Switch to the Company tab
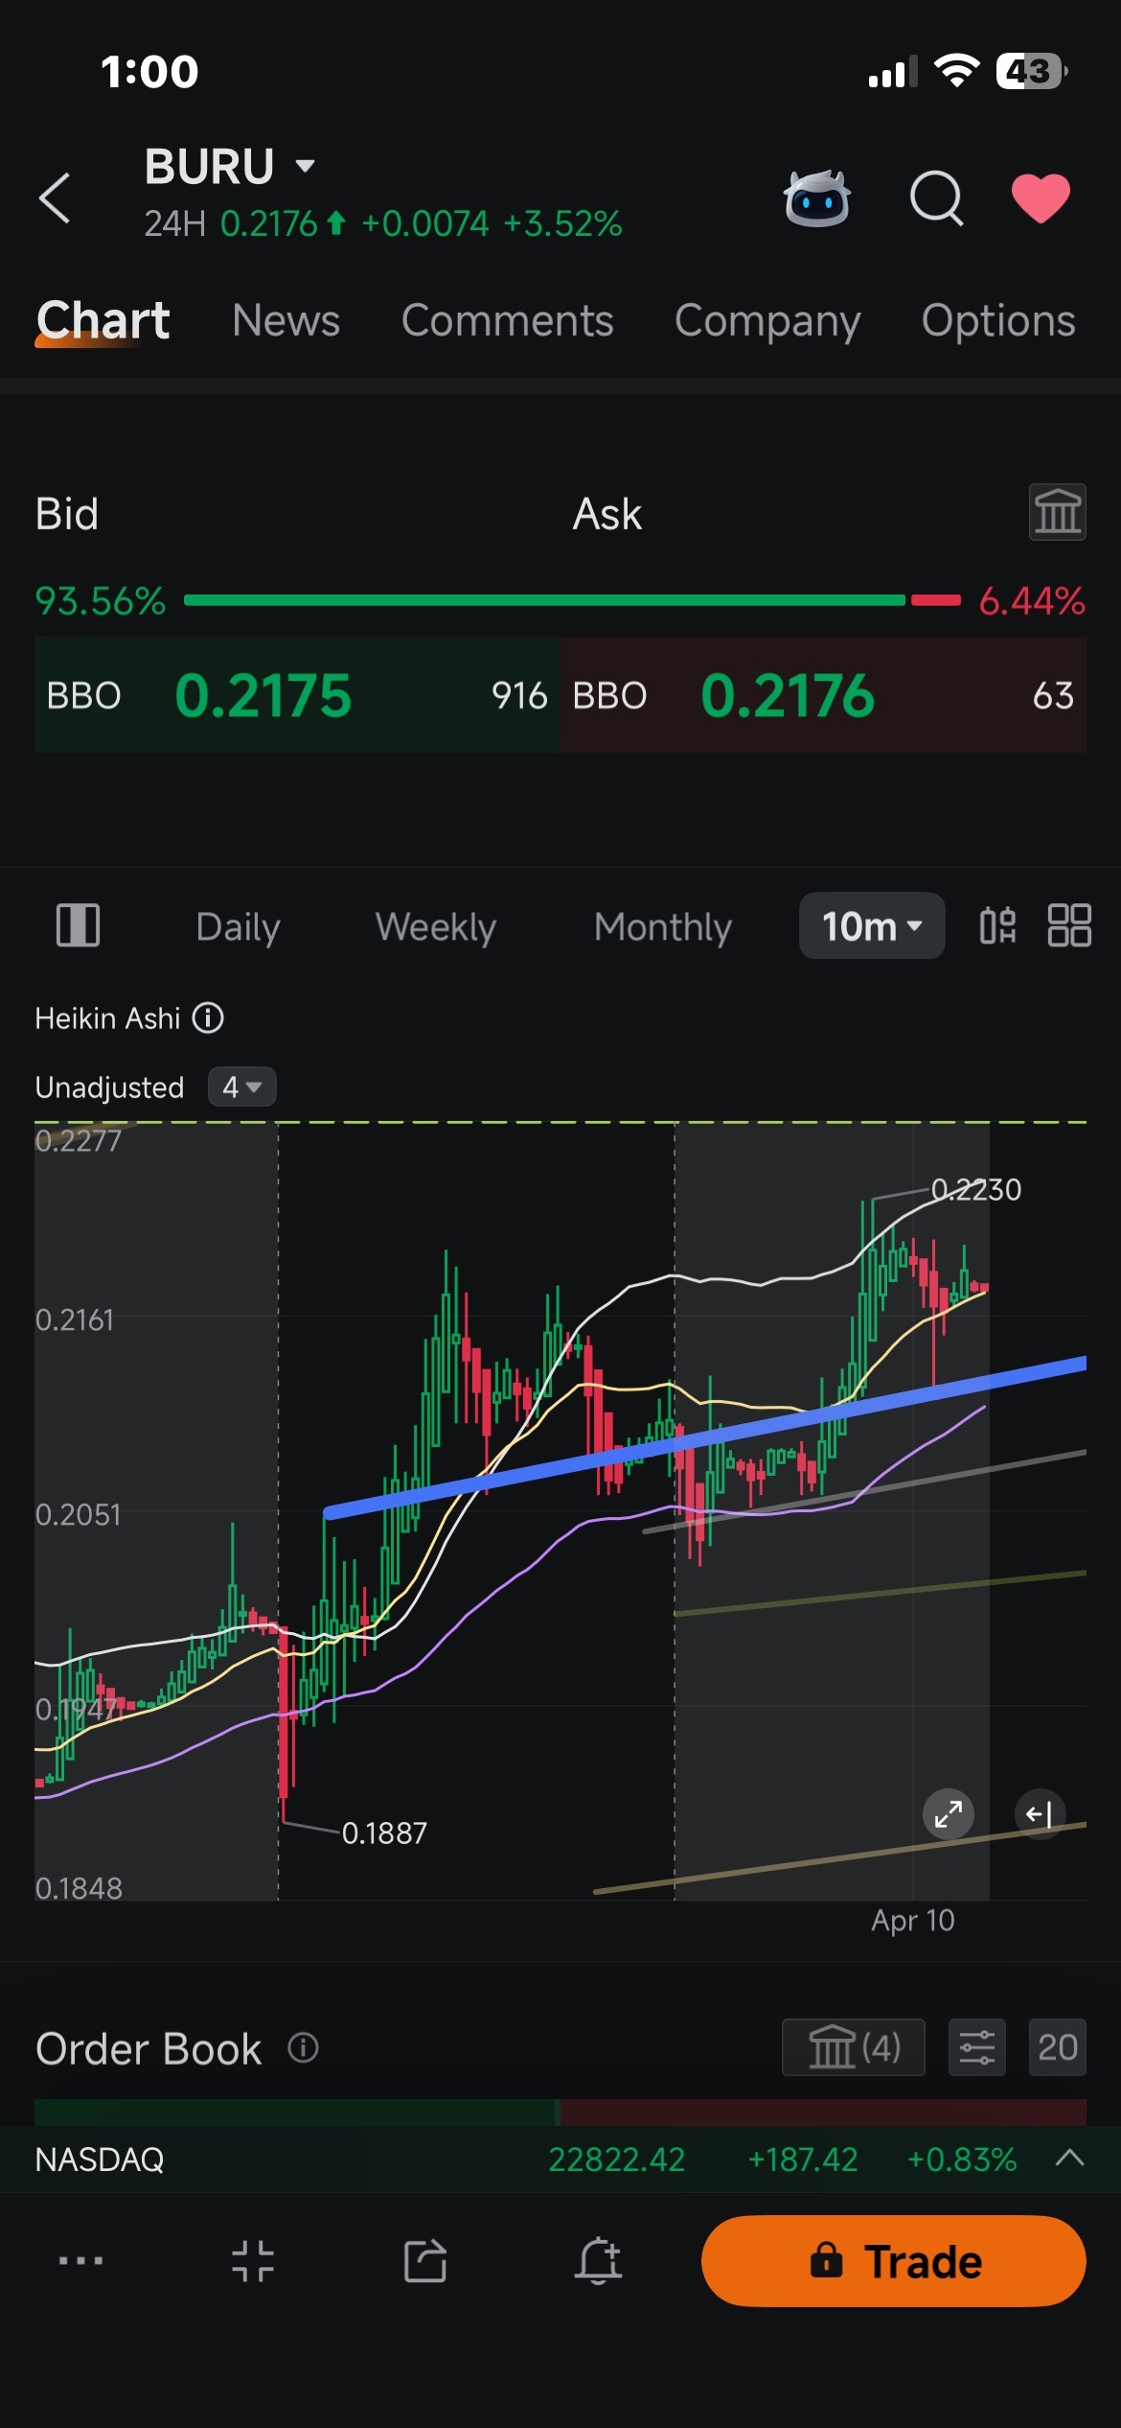This screenshot has height=2428, width=1121. 767,322
